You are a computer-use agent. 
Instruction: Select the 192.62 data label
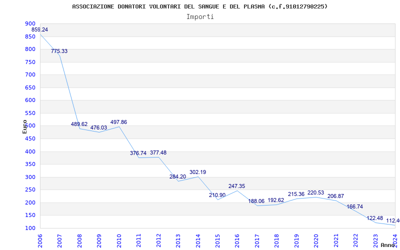coord(276,200)
